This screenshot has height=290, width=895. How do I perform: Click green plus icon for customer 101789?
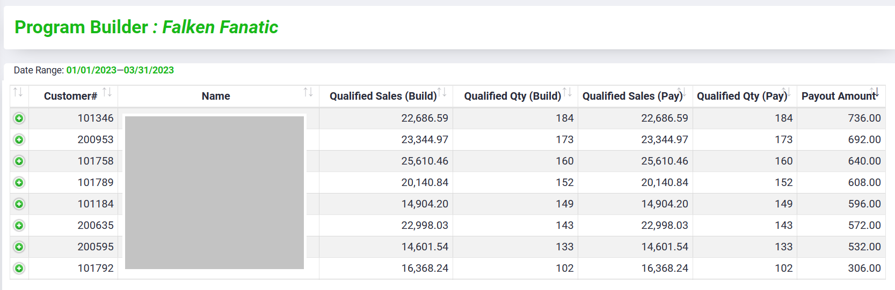pos(19,182)
